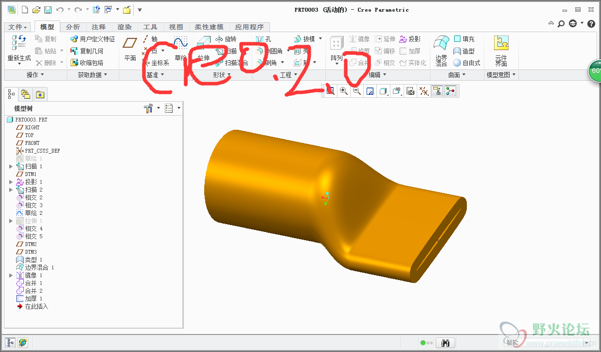The height and width of the screenshot is (352, 601).
Task: Click the Repaint screen icon
Action: [370, 91]
